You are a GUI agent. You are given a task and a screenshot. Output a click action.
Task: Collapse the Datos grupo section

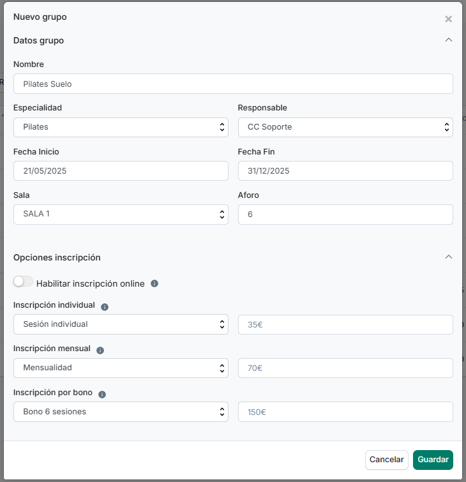tap(449, 40)
